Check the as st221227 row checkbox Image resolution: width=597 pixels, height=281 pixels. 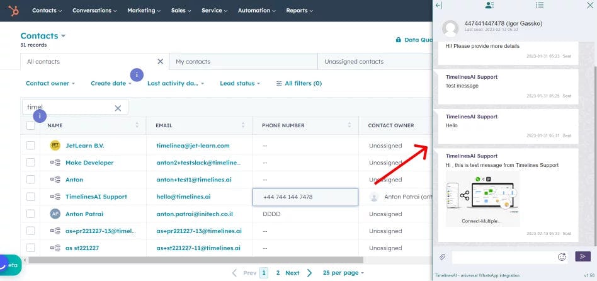click(x=30, y=248)
